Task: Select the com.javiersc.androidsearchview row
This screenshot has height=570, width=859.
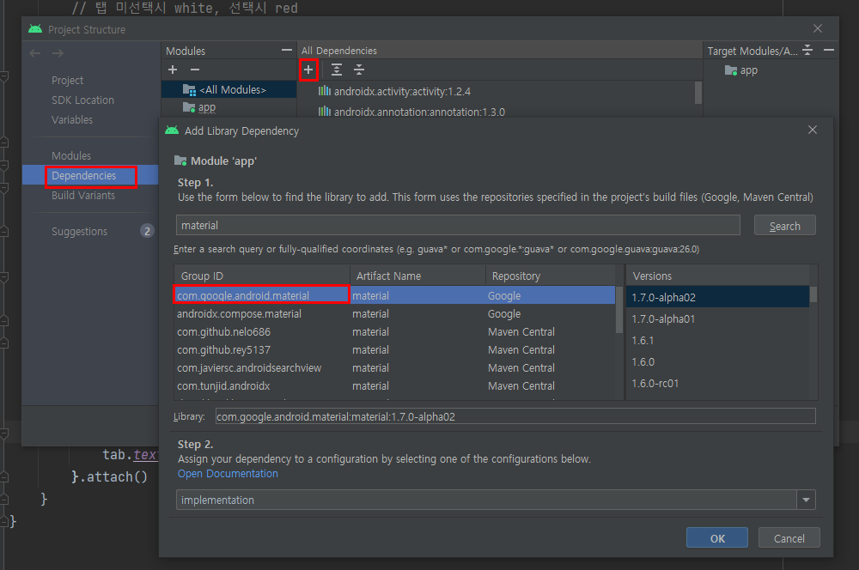Action: tap(394, 368)
